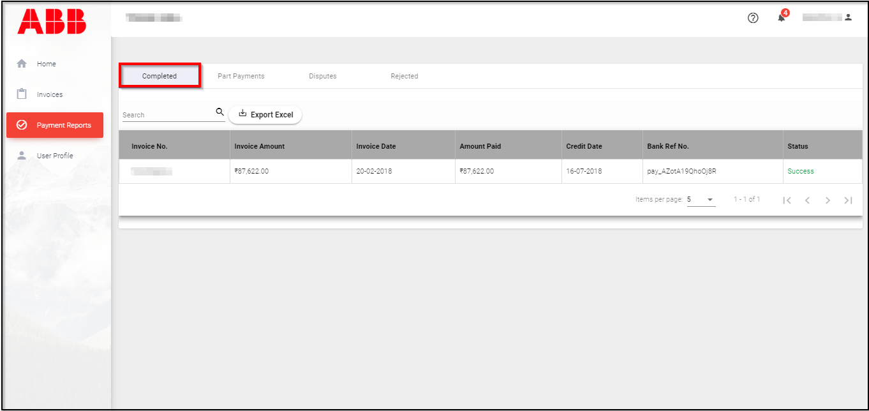Click the Export Excel button
The height and width of the screenshot is (411, 869).
pos(265,115)
